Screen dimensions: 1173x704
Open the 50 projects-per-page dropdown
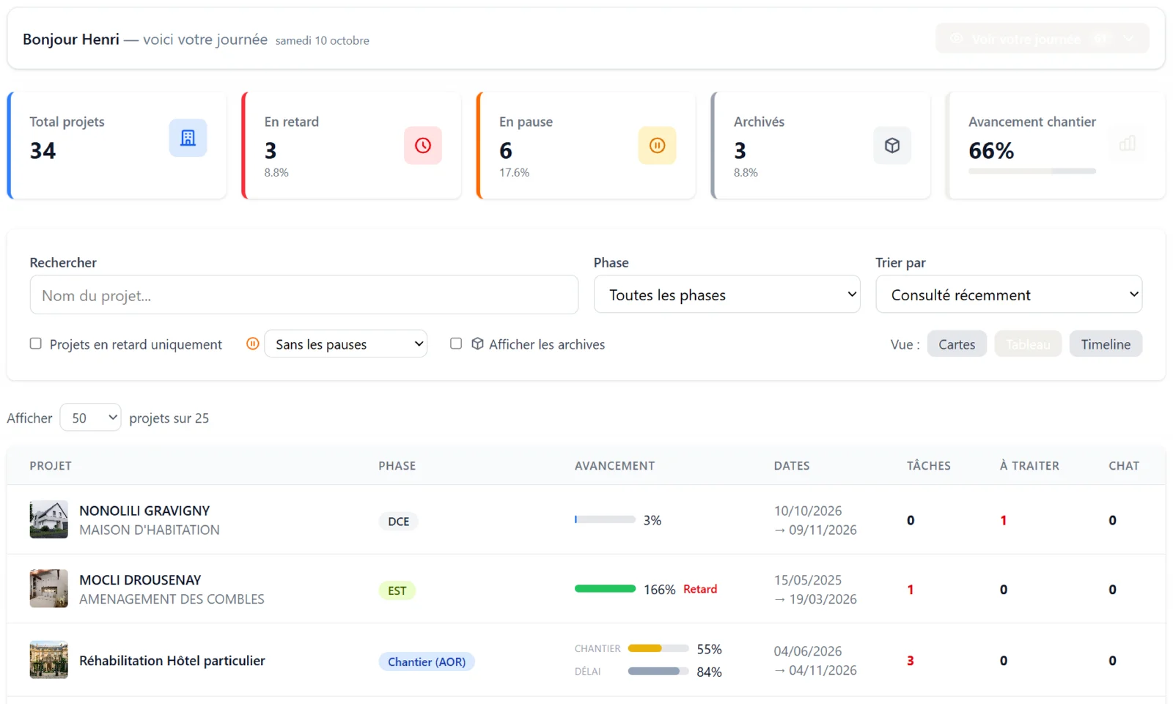point(90,418)
